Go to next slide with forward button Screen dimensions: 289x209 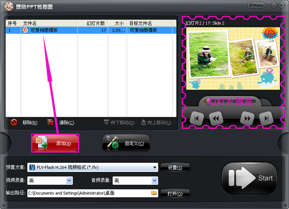248,119
